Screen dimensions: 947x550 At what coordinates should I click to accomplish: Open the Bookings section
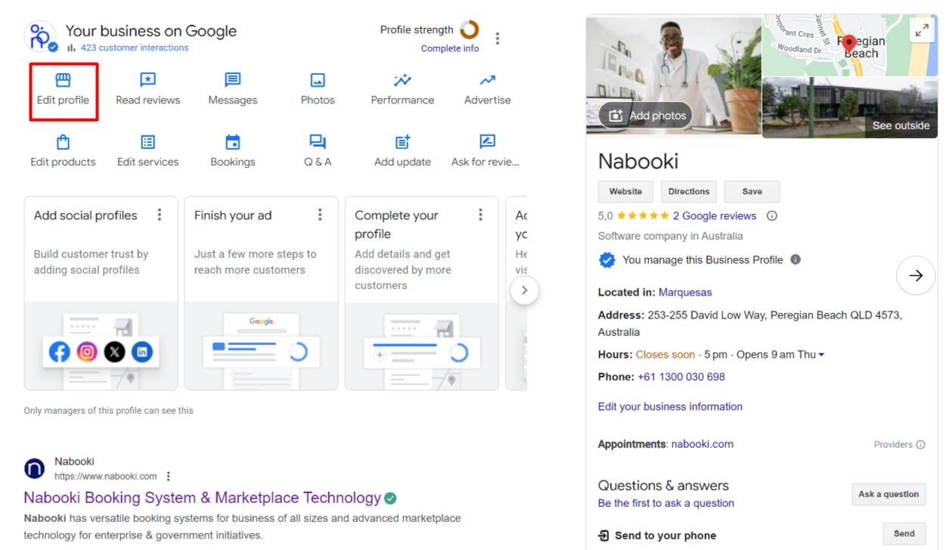point(233,152)
